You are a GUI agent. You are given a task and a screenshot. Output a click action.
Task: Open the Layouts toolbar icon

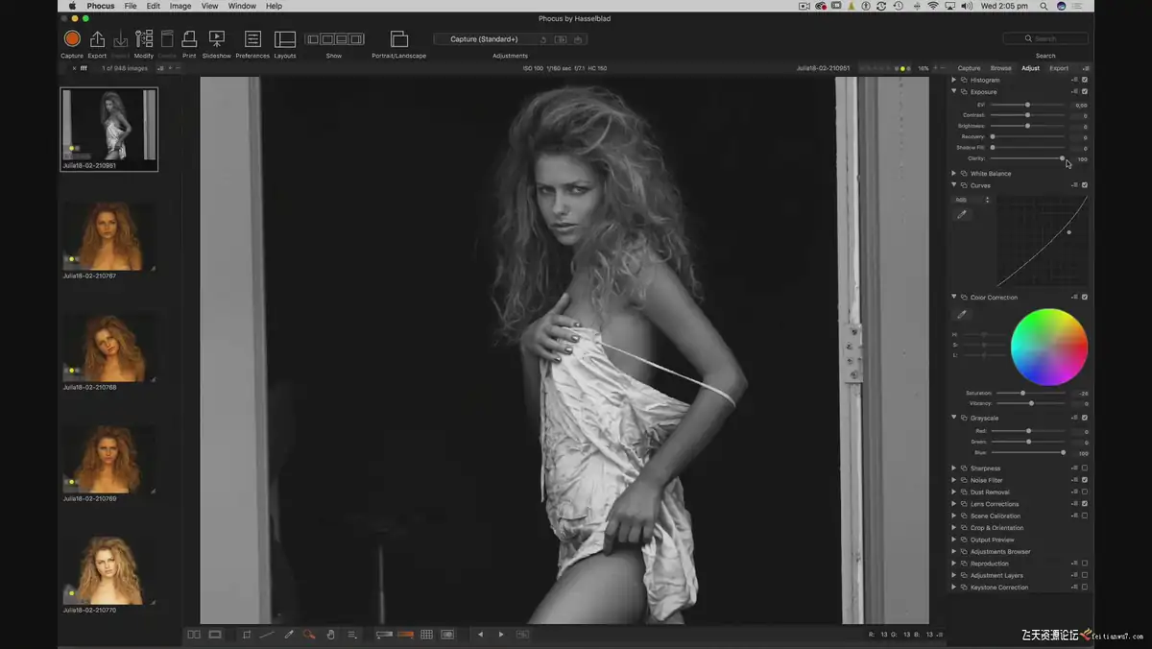coord(285,38)
